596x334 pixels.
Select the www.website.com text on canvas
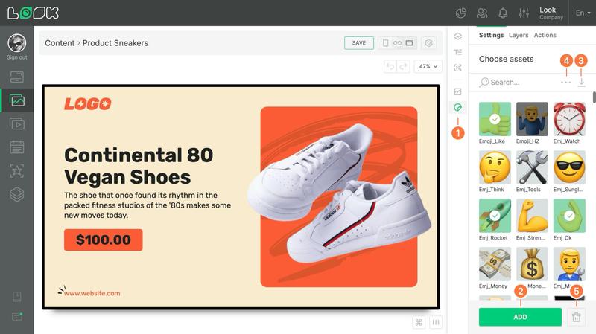(x=92, y=293)
